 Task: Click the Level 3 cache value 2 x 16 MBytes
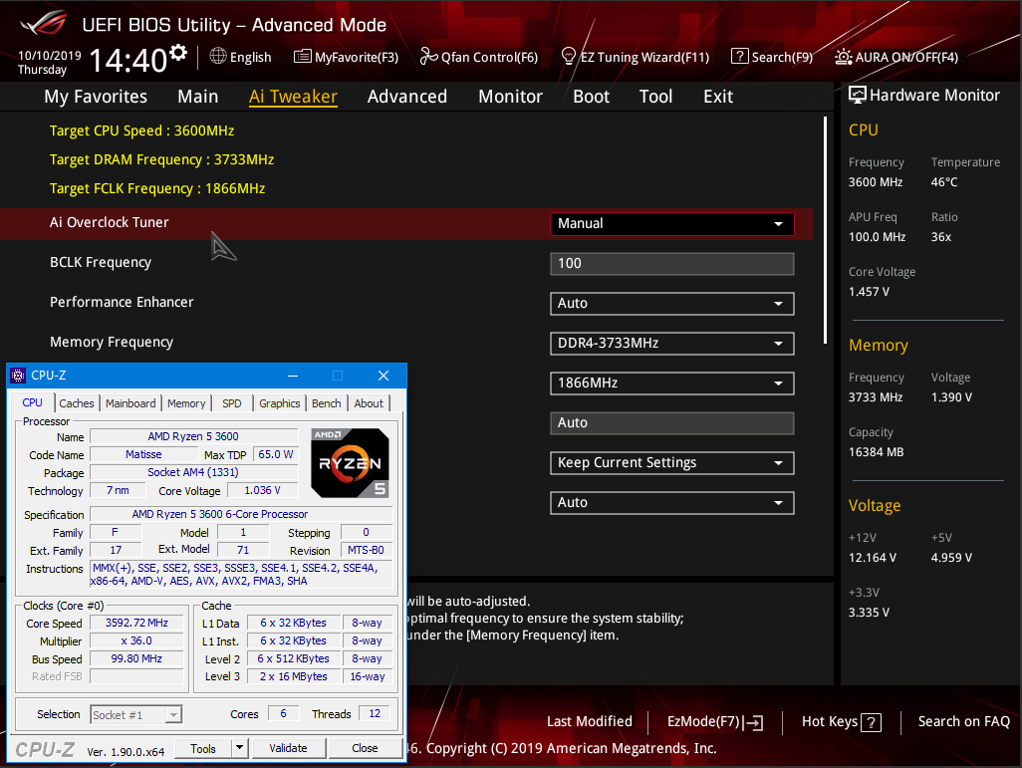[x=293, y=676]
